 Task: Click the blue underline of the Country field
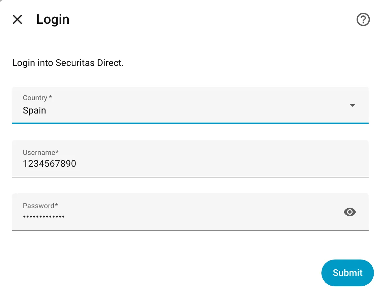coord(190,123)
